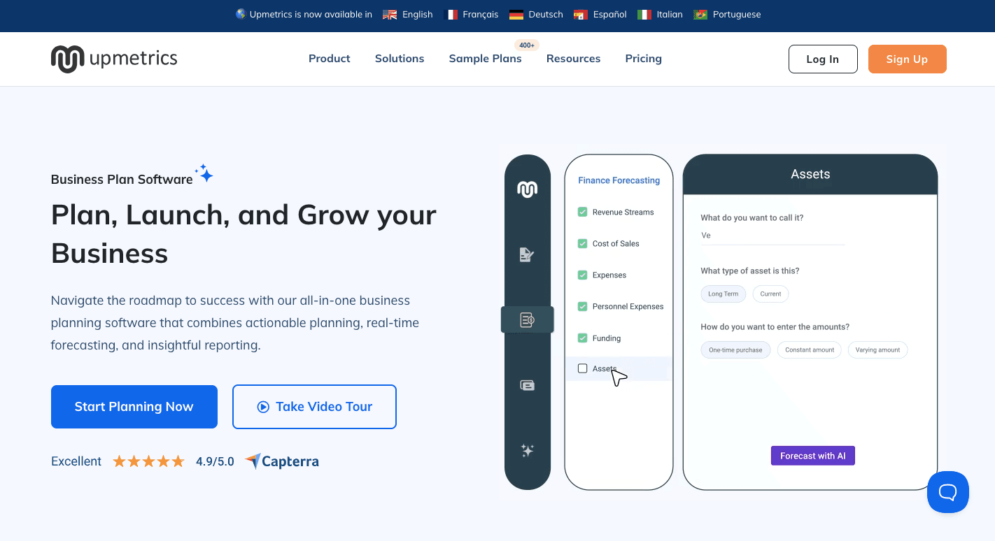995x541 pixels.
Task: Open the Solutions menu
Action: coord(400,59)
